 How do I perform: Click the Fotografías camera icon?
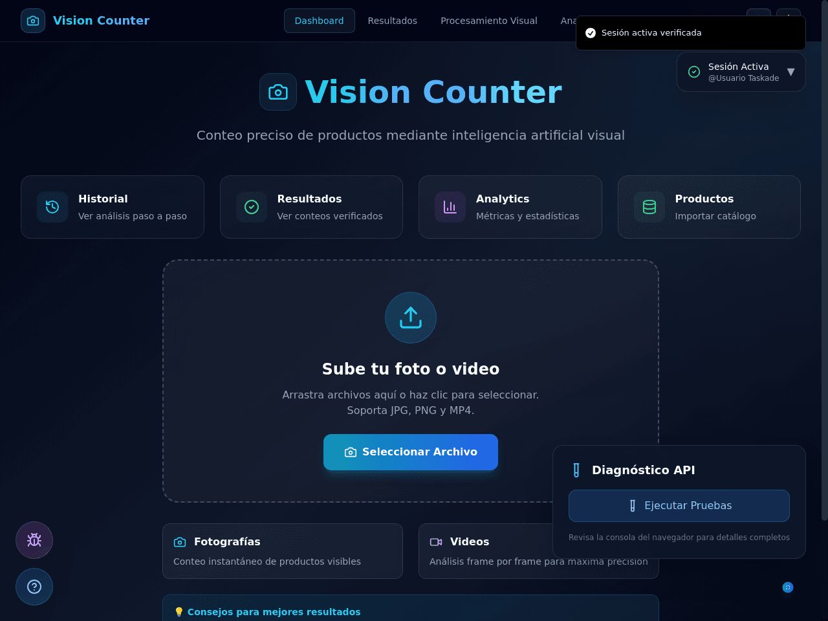tap(180, 542)
